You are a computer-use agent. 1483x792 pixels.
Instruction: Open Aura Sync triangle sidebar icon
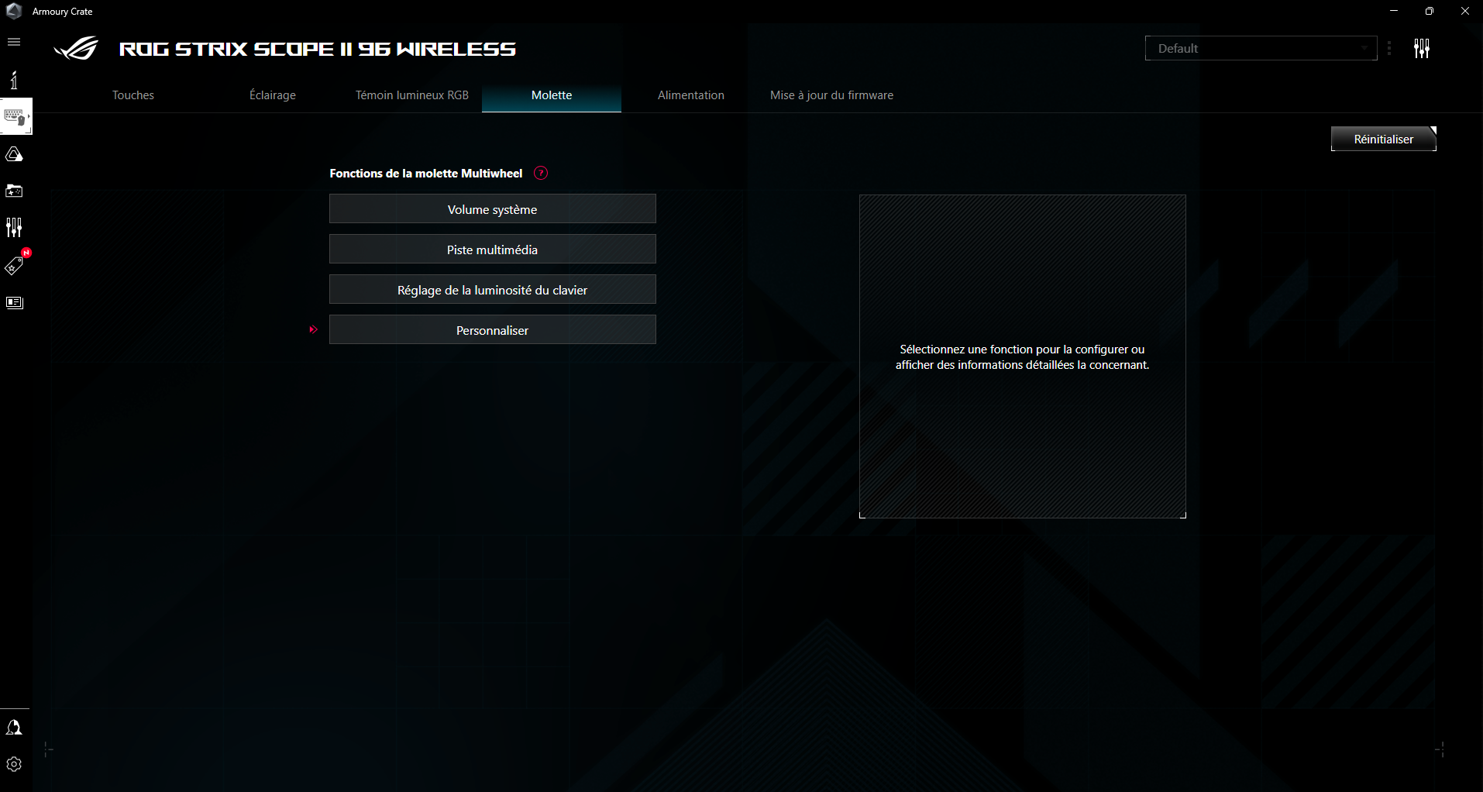coord(14,154)
